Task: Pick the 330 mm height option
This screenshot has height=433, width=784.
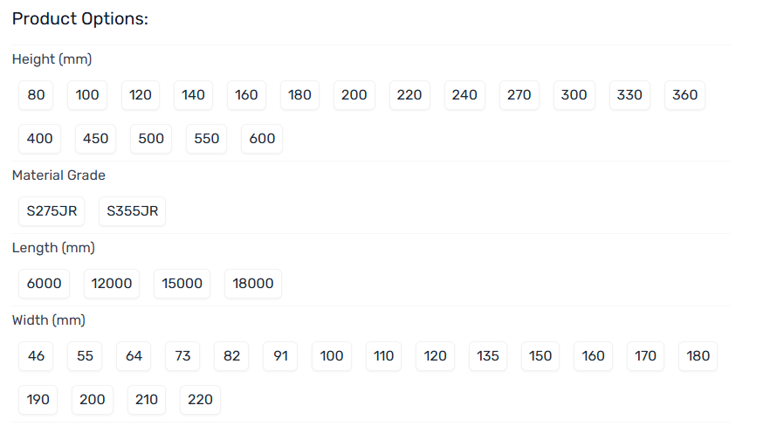Action: pyautogui.click(x=629, y=95)
